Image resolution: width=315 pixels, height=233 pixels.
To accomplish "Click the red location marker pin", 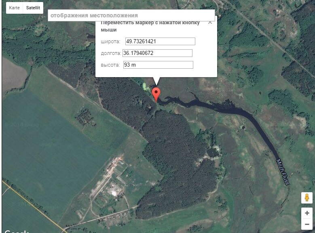I will click(x=156, y=94).
